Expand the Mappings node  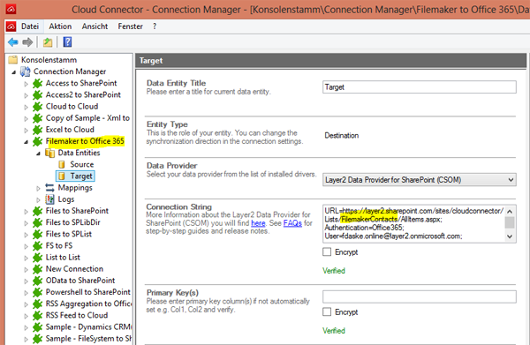click(x=38, y=188)
